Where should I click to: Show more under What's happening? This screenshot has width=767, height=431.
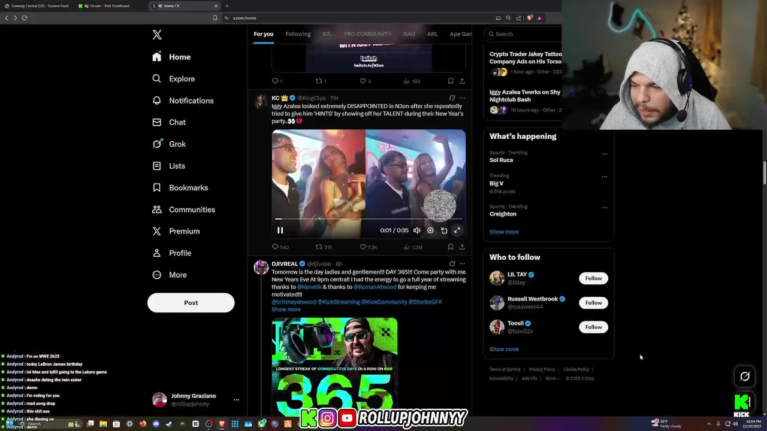coord(504,232)
